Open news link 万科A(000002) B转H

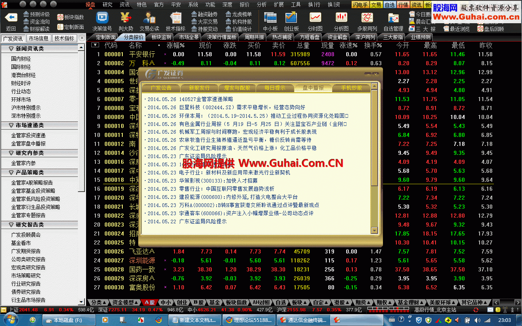249,205
